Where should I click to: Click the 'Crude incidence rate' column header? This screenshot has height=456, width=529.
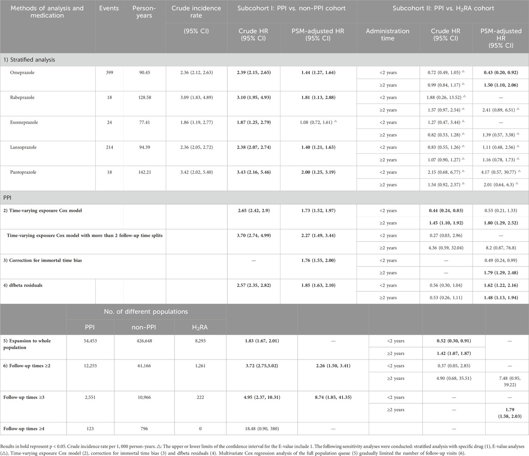coord(196,8)
